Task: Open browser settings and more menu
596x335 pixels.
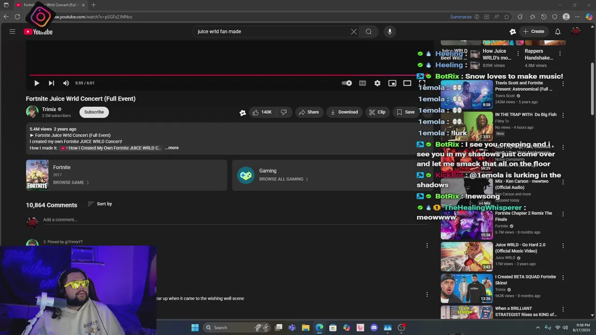Action: pos(578,17)
